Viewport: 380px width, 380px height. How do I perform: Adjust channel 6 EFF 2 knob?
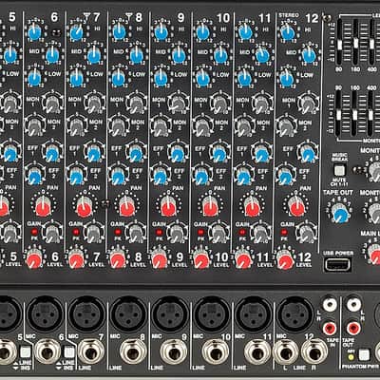(34, 177)
